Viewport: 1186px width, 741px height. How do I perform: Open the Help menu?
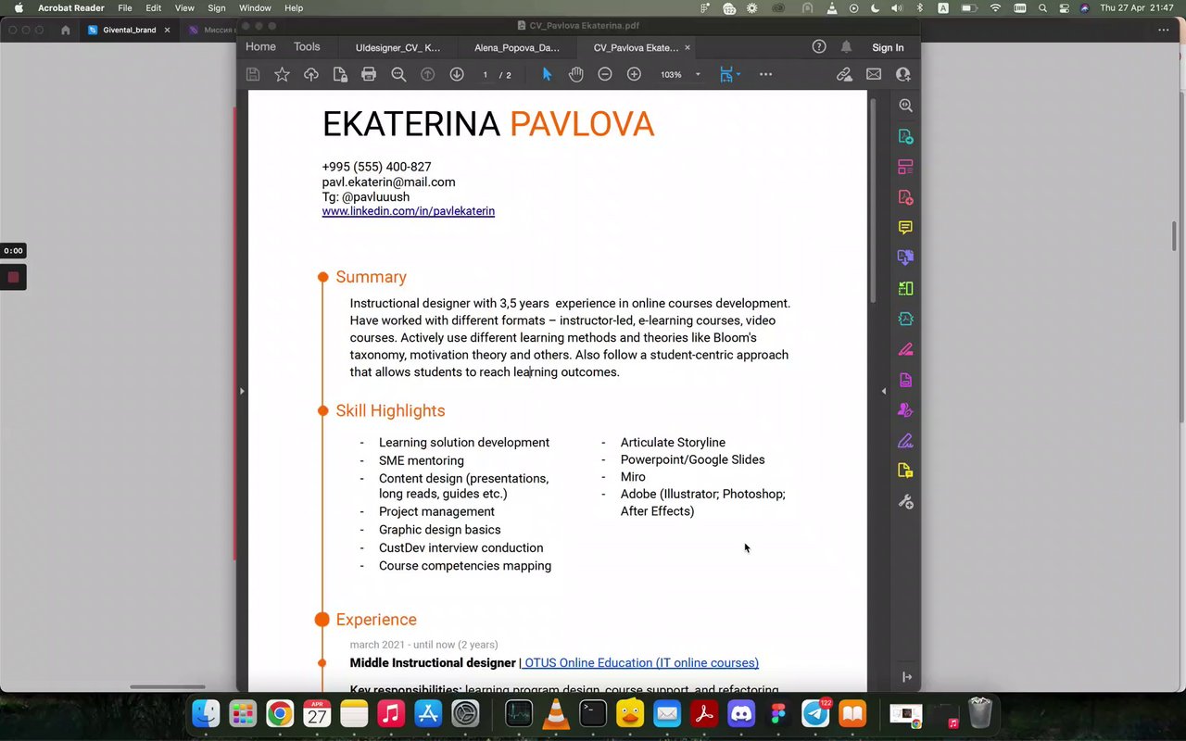point(294,7)
